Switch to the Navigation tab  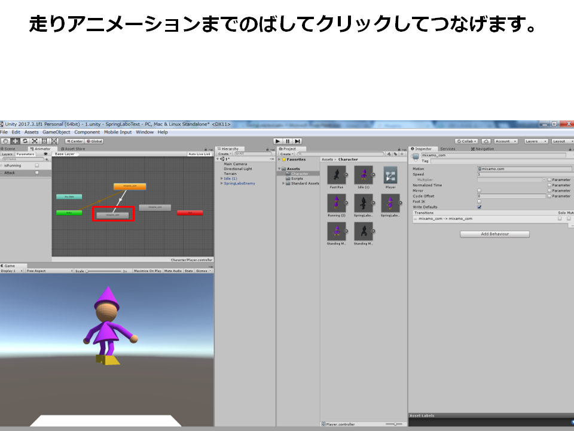482,149
